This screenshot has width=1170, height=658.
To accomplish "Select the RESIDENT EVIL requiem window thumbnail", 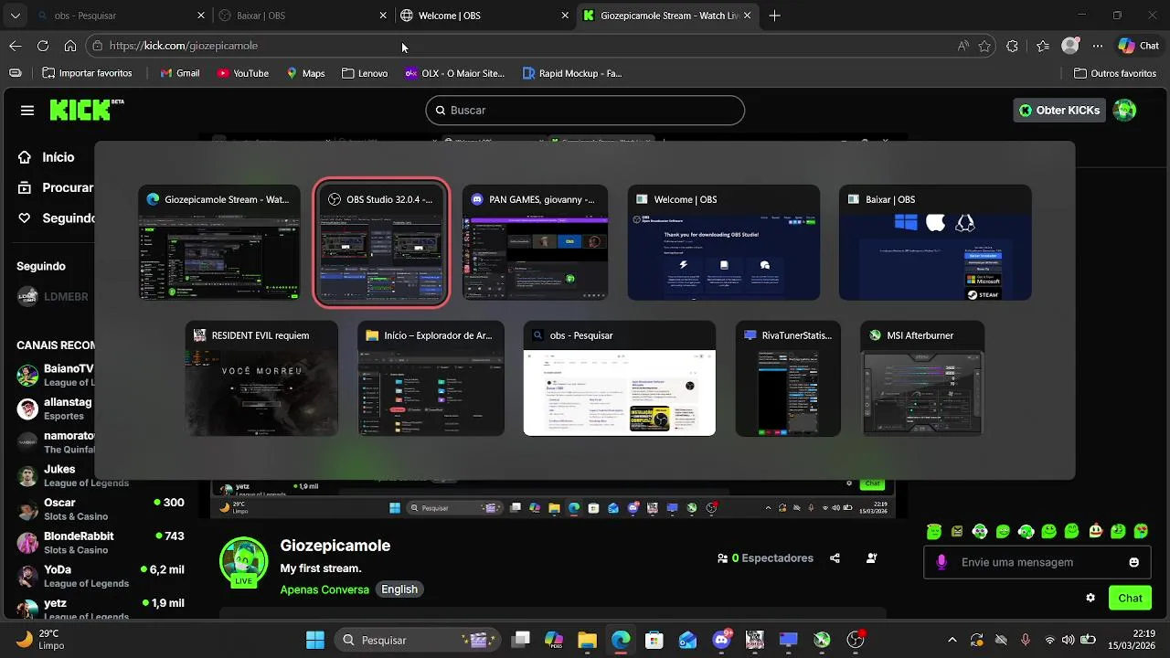I will click(261, 378).
